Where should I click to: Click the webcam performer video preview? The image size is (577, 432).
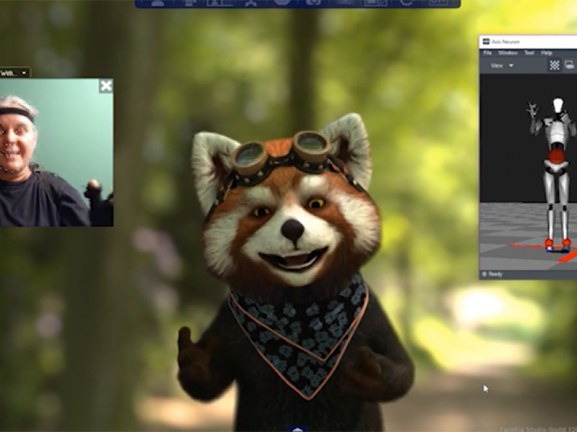tap(56, 153)
